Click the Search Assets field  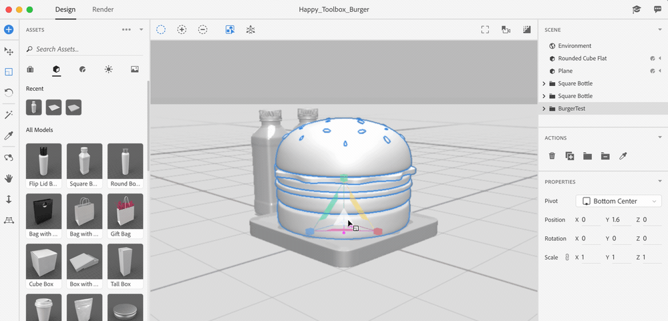(x=84, y=49)
